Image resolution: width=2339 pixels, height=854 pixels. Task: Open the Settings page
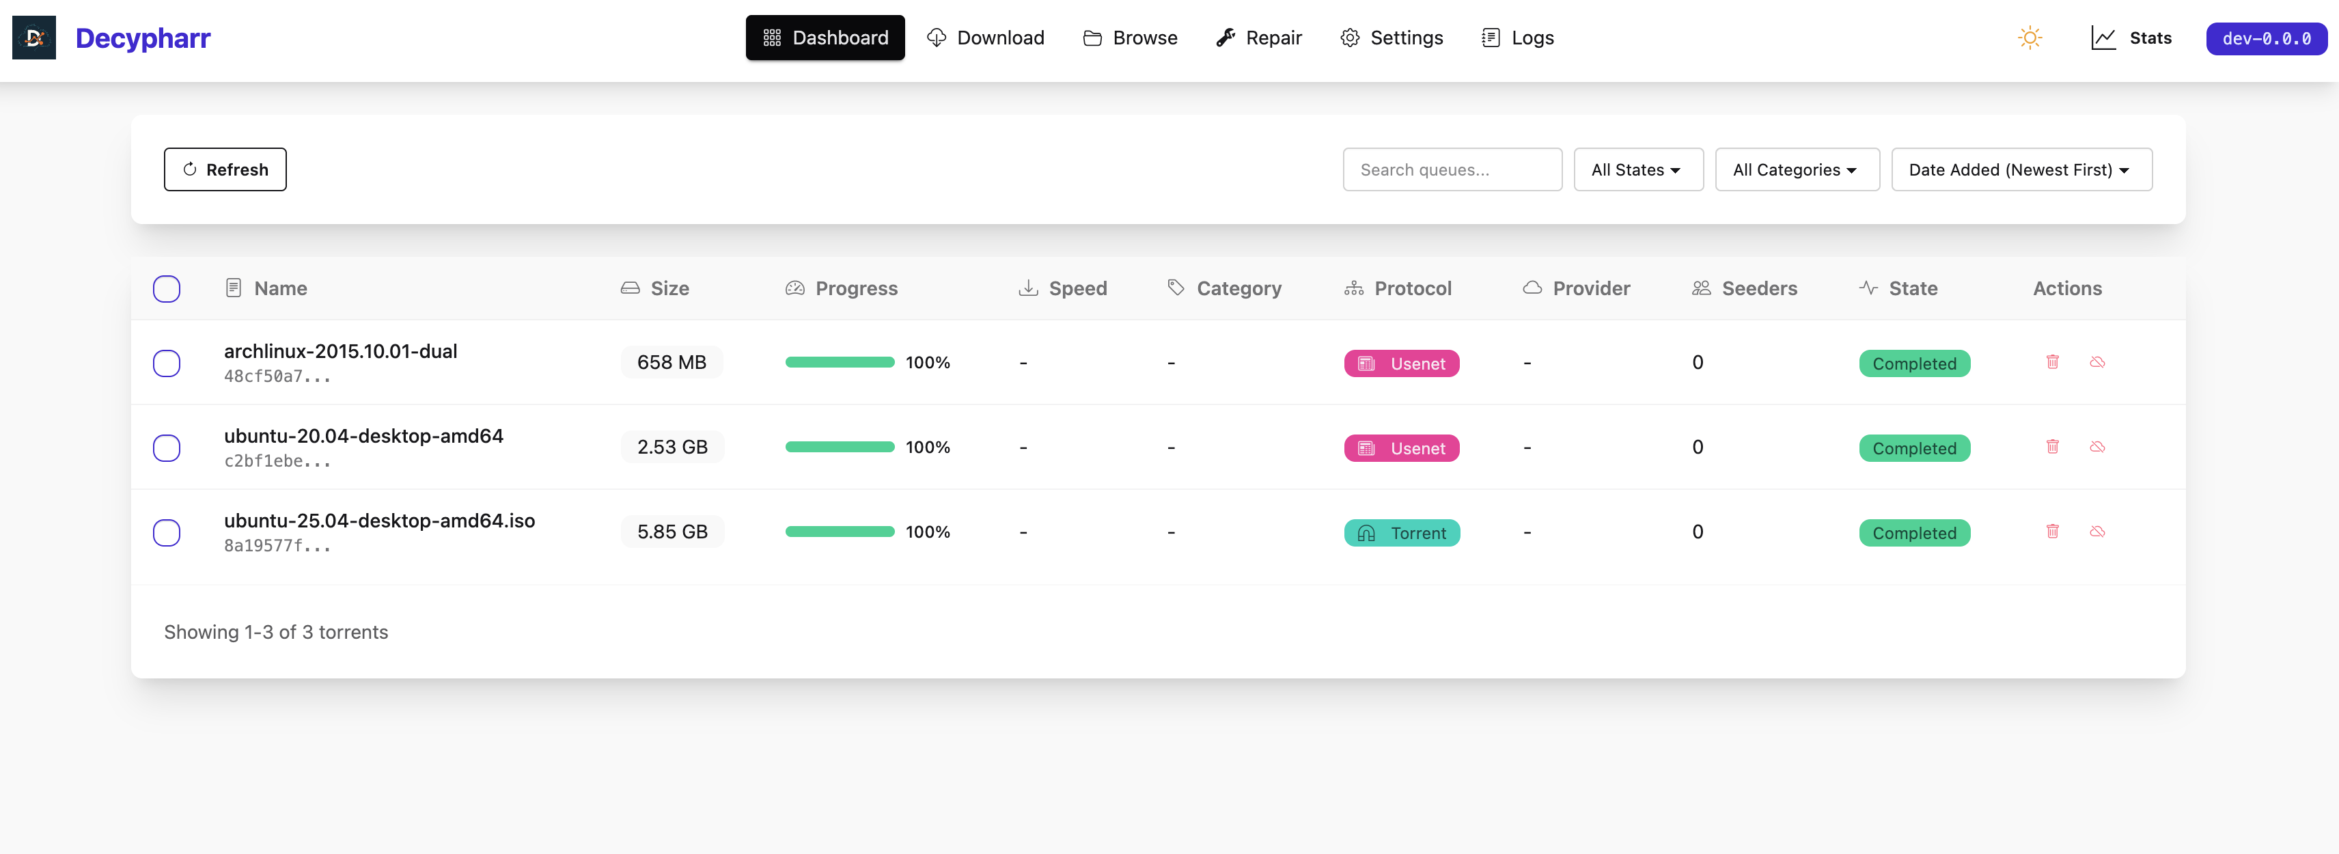[1391, 38]
